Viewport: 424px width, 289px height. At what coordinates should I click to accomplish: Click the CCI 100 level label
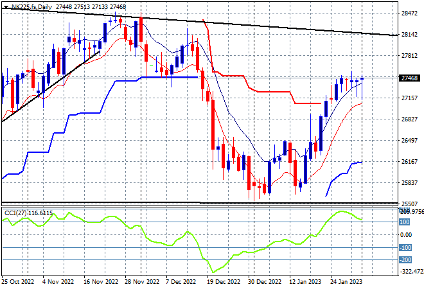[405, 222]
